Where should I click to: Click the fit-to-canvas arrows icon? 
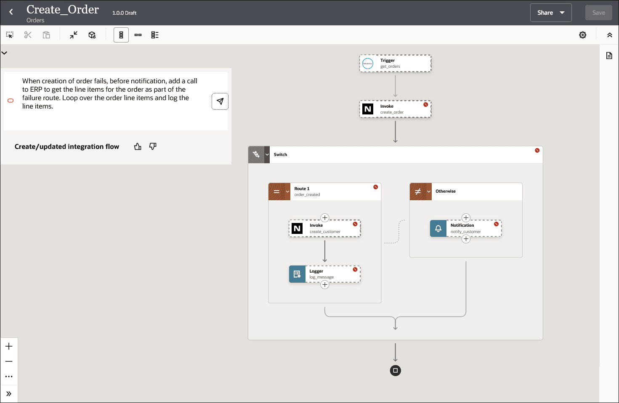[73, 34]
